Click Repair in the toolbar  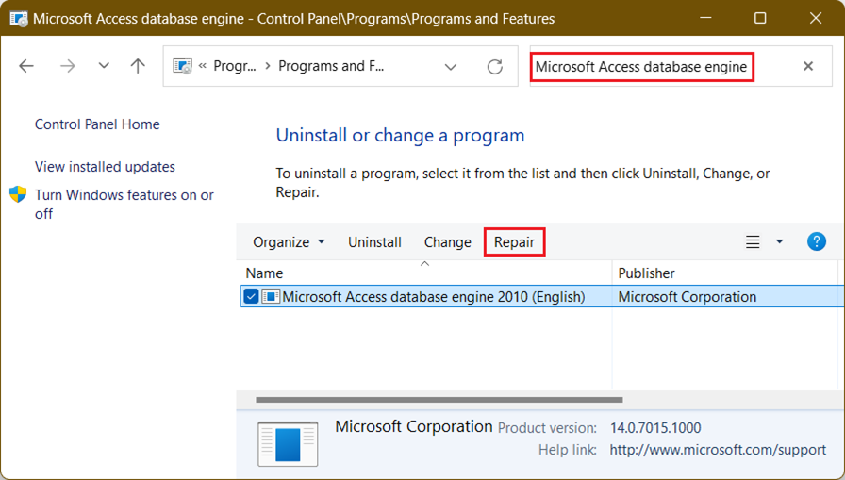(514, 242)
